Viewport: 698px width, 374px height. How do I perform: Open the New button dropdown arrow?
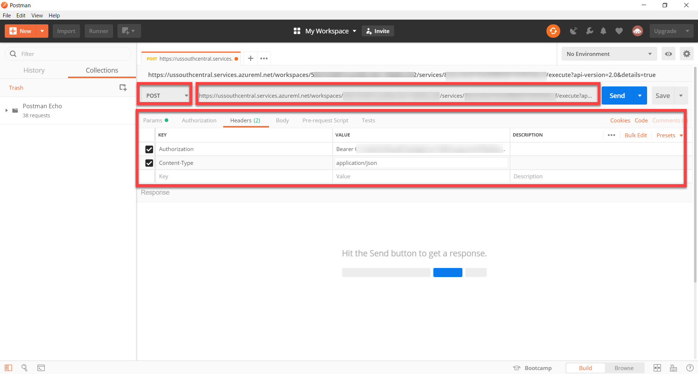[42, 31]
